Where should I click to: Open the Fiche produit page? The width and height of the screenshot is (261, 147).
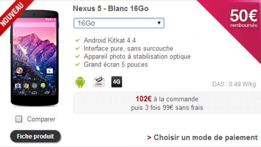pos(35,136)
